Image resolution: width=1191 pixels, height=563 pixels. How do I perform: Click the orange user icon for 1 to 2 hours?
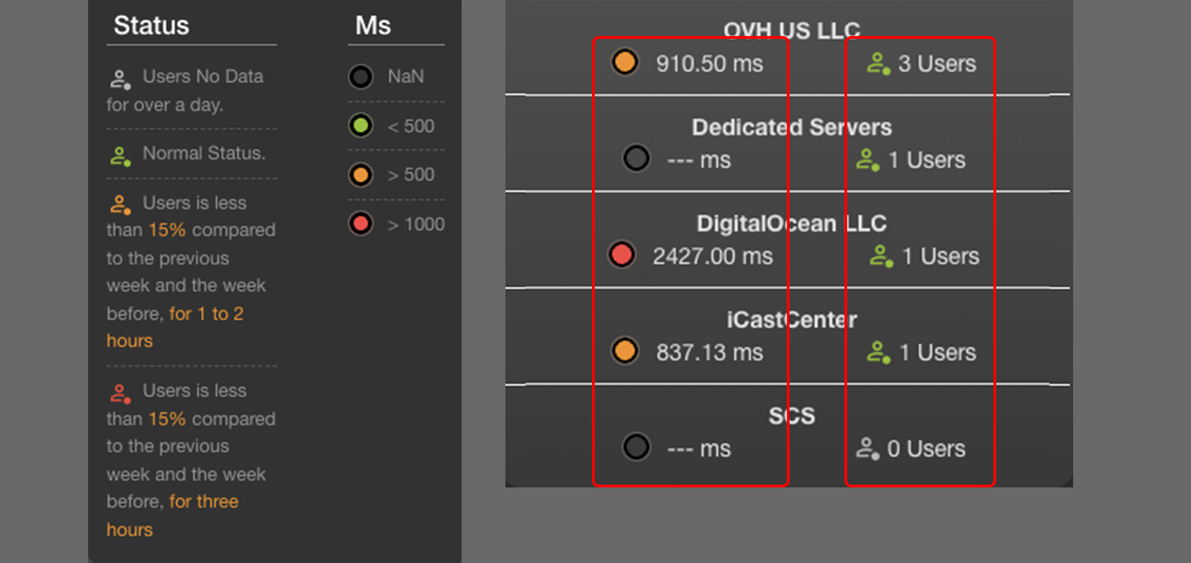click(121, 205)
